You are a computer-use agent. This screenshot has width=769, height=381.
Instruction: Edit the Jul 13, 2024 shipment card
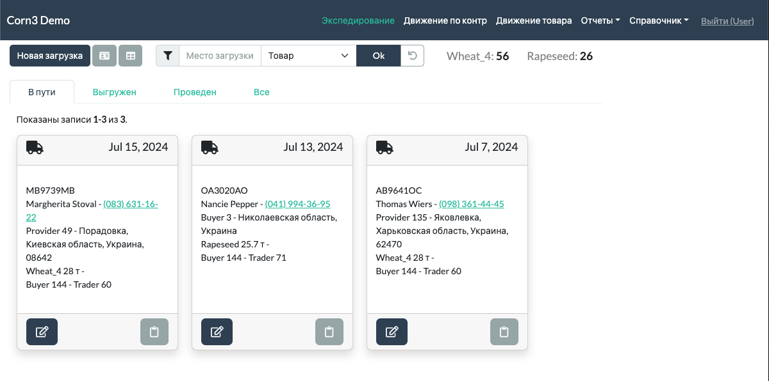click(x=217, y=332)
